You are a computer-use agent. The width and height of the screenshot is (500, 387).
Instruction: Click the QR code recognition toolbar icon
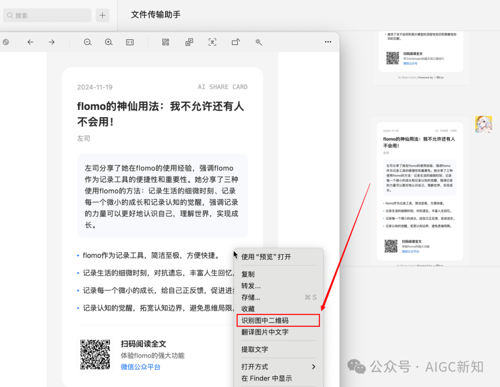point(165,42)
